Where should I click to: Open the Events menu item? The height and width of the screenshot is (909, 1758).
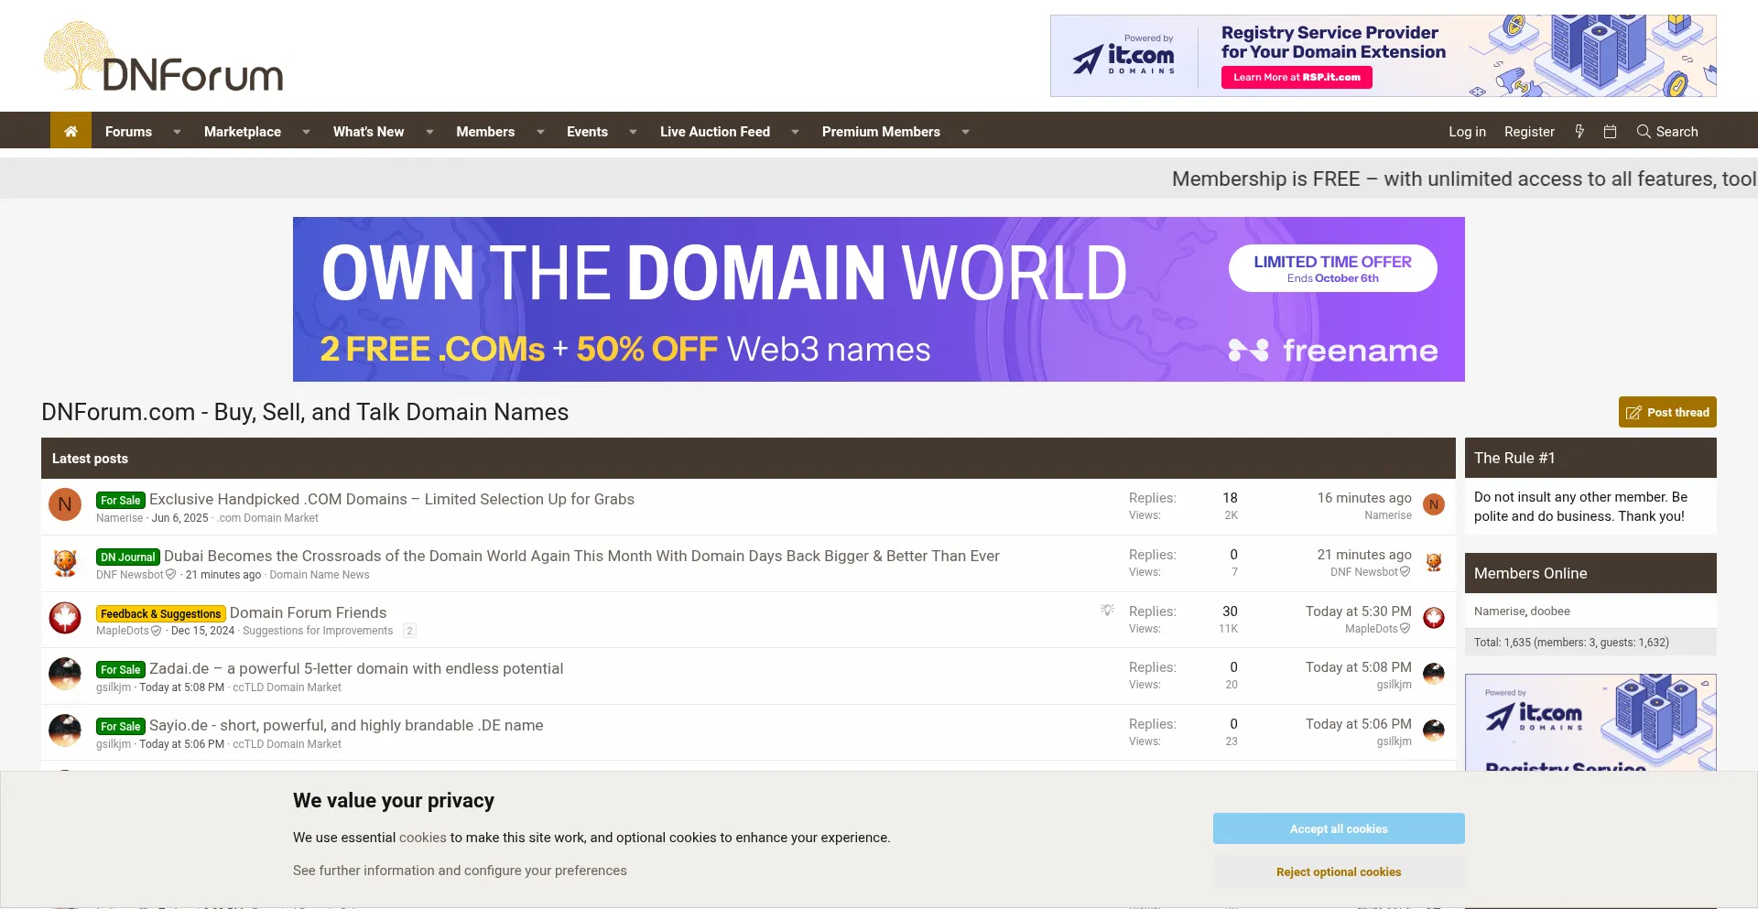pos(587,132)
